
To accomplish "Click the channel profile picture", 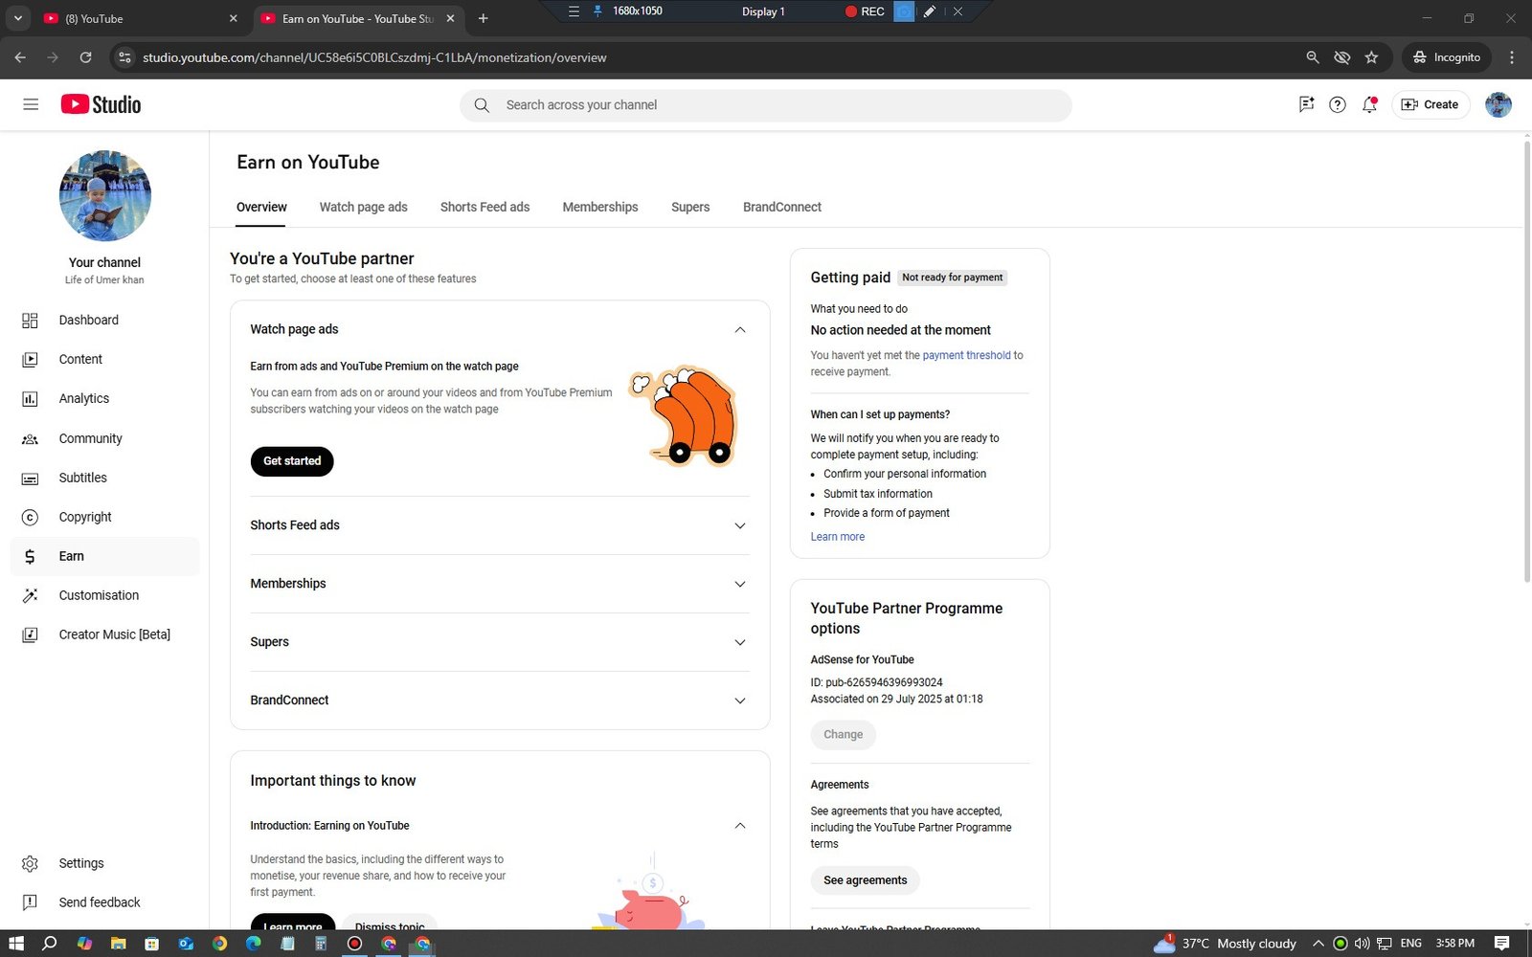I will pyautogui.click(x=105, y=195).
